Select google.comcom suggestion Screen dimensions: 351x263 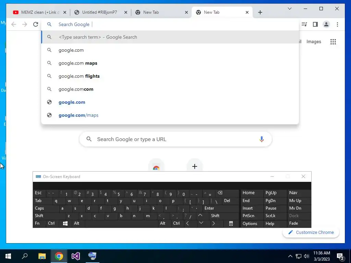tap(170, 89)
